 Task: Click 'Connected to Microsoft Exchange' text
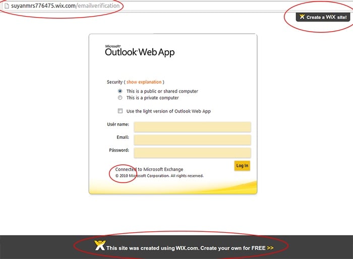pos(149,169)
